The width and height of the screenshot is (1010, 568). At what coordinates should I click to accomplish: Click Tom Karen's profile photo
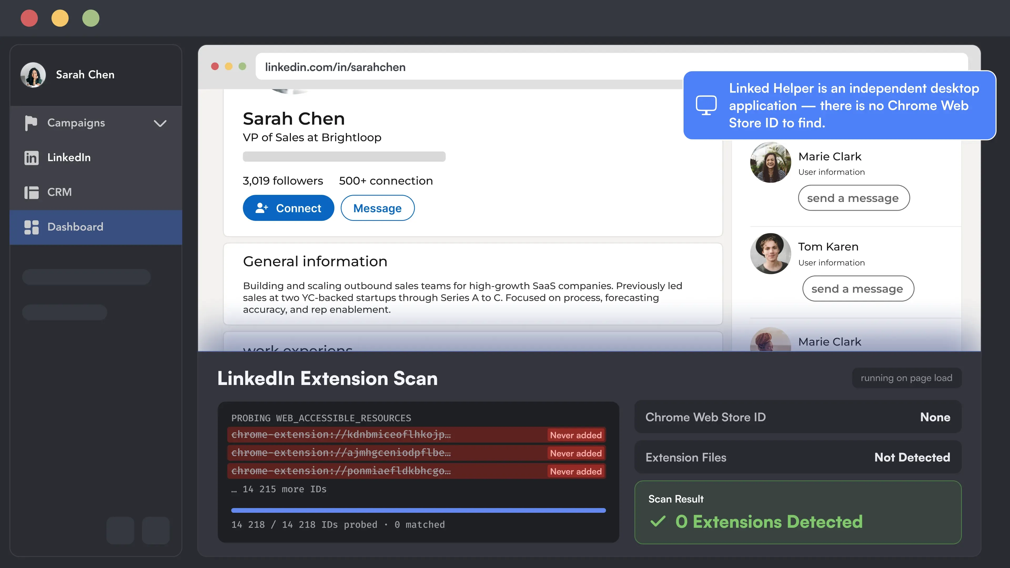pyautogui.click(x=770, y=253)
